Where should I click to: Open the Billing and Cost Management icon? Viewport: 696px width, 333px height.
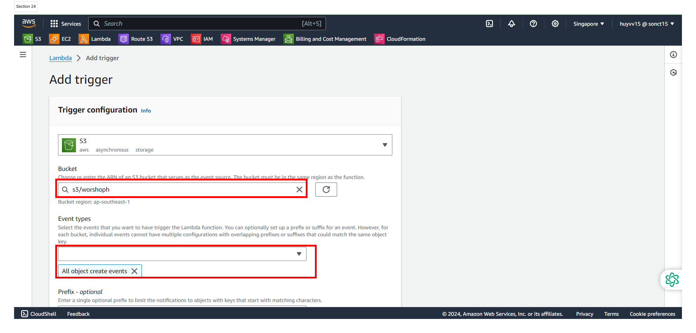288,39
